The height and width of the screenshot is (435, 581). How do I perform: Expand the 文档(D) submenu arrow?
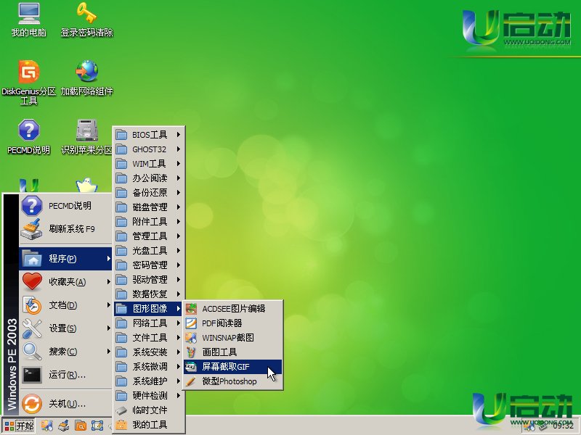pyautogui.click(x=108, y=304)
